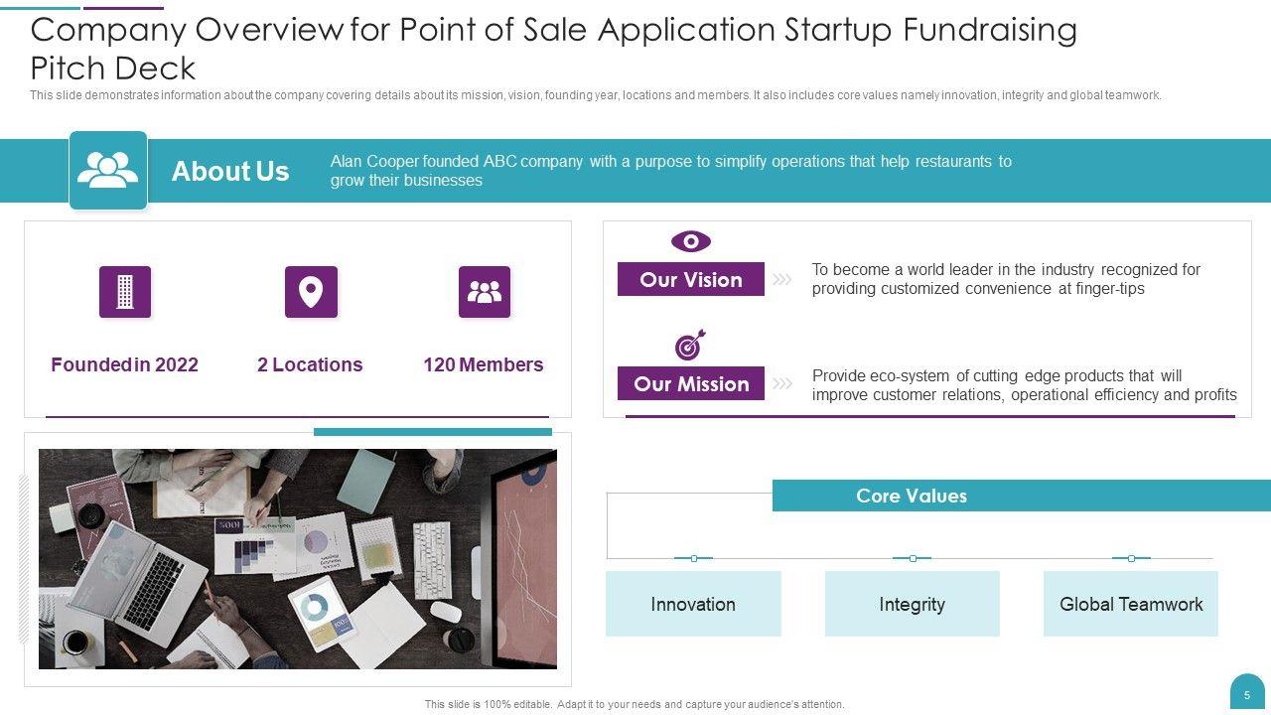Select the target icon above Our Mission
Image resolution: width=1271 pixels, height=715 pixels.
(690, 345)
